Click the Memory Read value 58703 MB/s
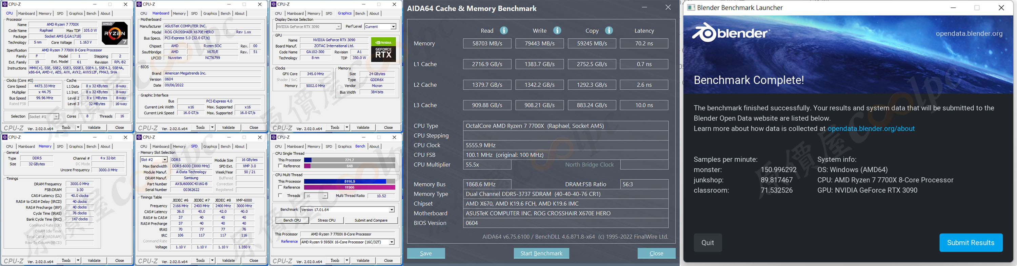This screenshot has height=266, width=1017. [487, 43]
